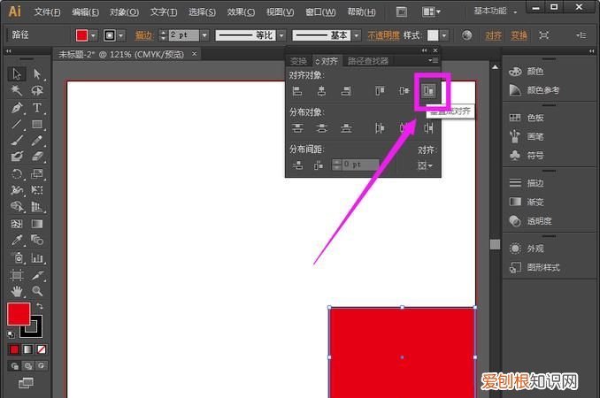Screen dimensions: 600x398
Task: Switch to the 路径查找器 tab
Action: pos(368,61)
